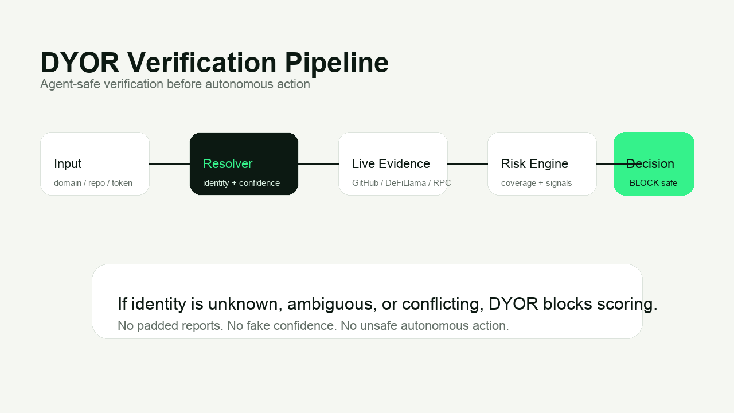Click connector between Resolver and Live Evidence
Viewport: 734px width, 413px height.
pyautogui.click(x=318, y=164)
